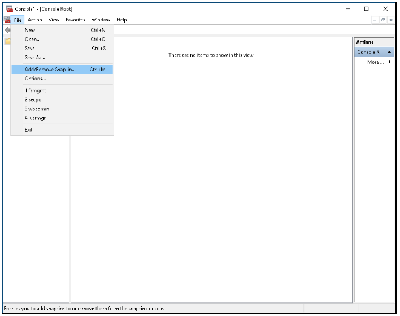400x316 pixels.
Task: Minimize the inner console child window
Action: pos(375,20)
